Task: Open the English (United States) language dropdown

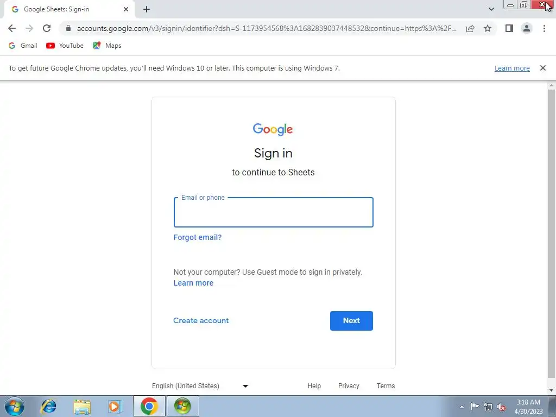Action: click(x=200, y=386)
